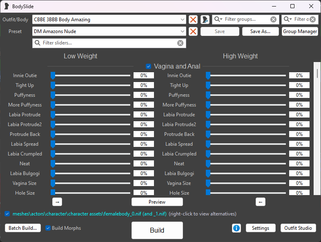Click the High Weight Labia Bulgogi label
This screenshot has width=321, height=242.
179,173
